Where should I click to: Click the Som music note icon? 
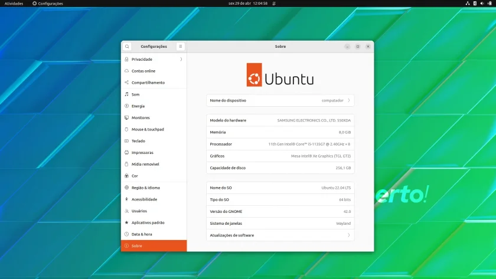coord(126,94)
